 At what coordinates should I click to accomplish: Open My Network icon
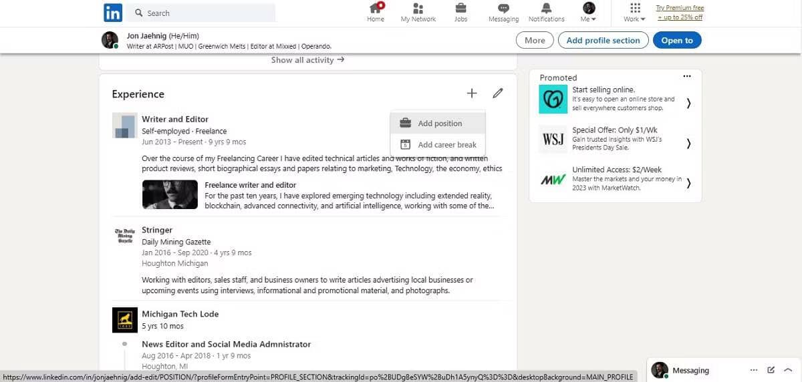(418, 8)
